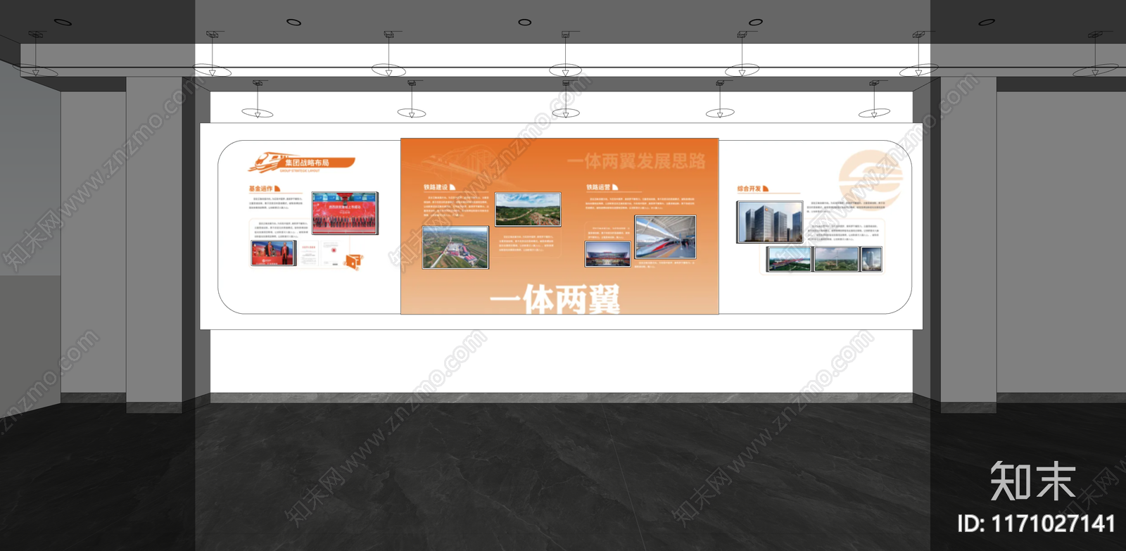Click the large 一体两翼 text on orange panel
This screenshot has height=551, width=1126.
555,299
